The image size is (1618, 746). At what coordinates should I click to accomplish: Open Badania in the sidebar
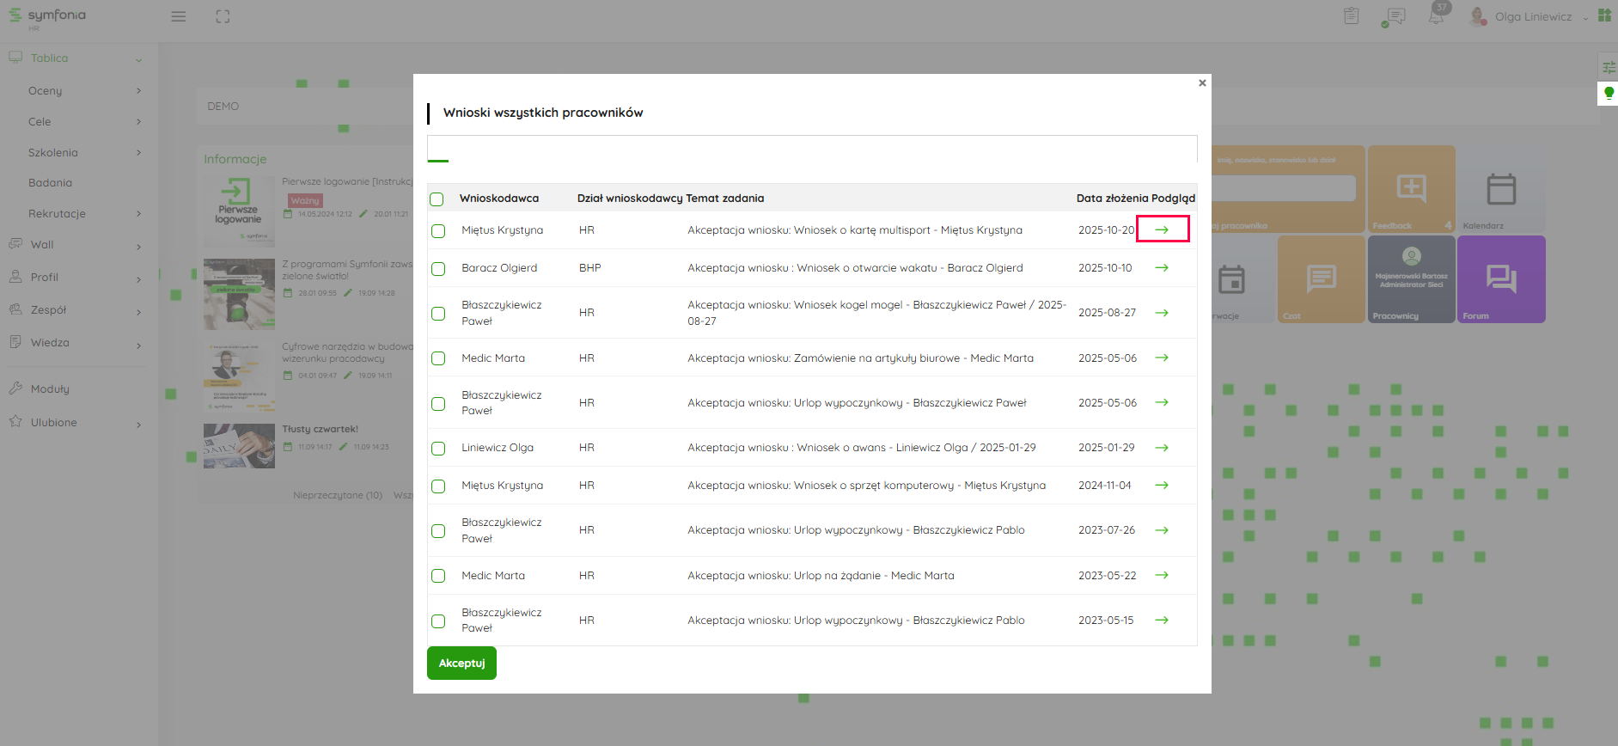[50, 182]
